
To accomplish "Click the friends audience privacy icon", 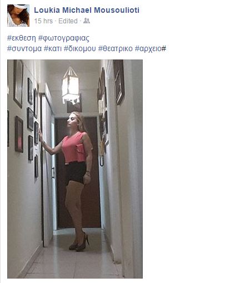I will tap(87, 21).
